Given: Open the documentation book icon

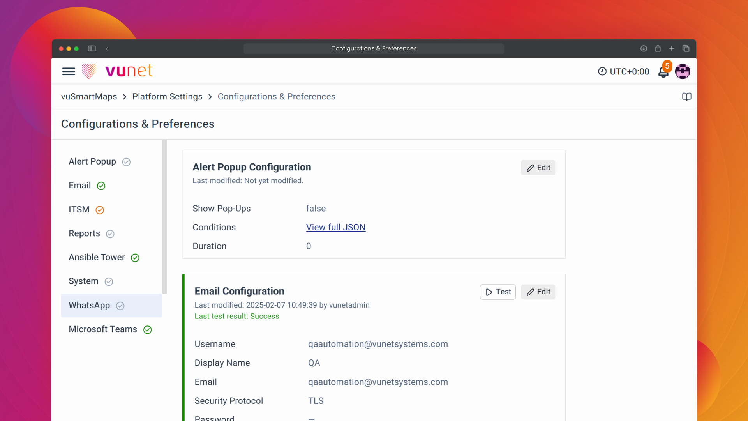Looking at the screenshot, I should (686, 97).
